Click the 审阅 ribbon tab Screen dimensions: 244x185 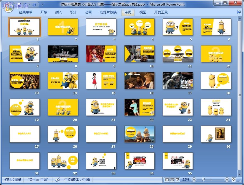(128, 12)
